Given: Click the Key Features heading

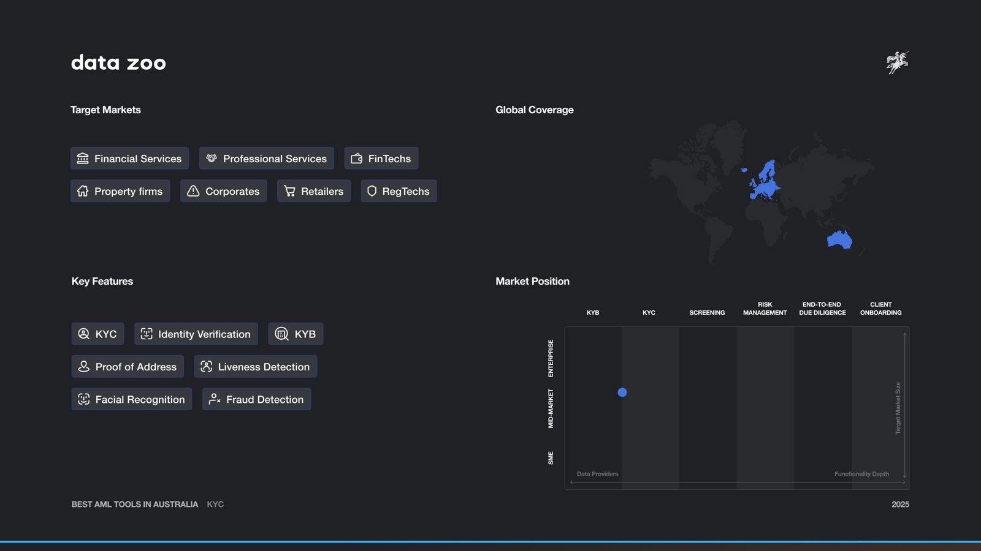Looking at the screenshot, I should [x=102, y=281].
